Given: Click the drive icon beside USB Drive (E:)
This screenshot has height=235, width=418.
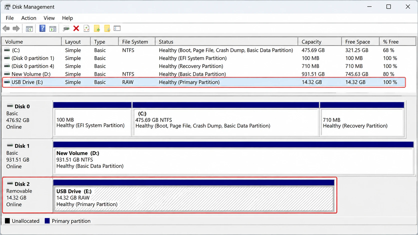Looking at the screenshot, I should pos(7,82).
